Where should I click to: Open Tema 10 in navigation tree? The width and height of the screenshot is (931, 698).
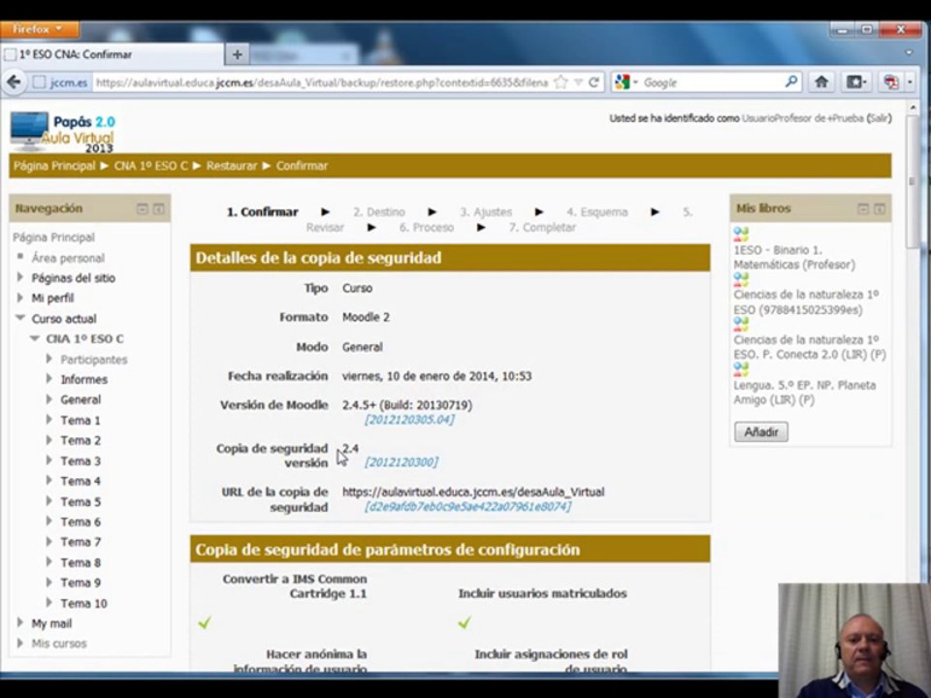[x=84, y=603]
